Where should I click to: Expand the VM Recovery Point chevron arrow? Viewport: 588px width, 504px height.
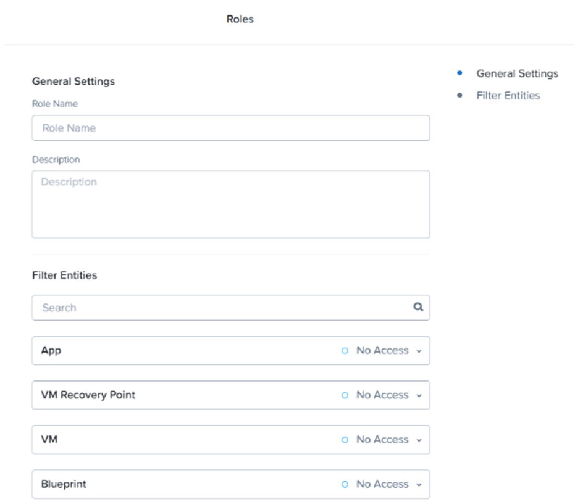click(x=419, y=395)
